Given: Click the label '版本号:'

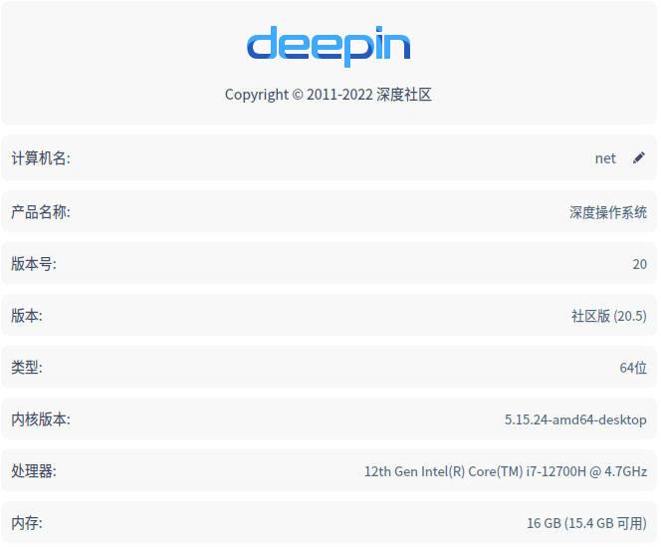Looking at the screenshot, I should [34, 264].
